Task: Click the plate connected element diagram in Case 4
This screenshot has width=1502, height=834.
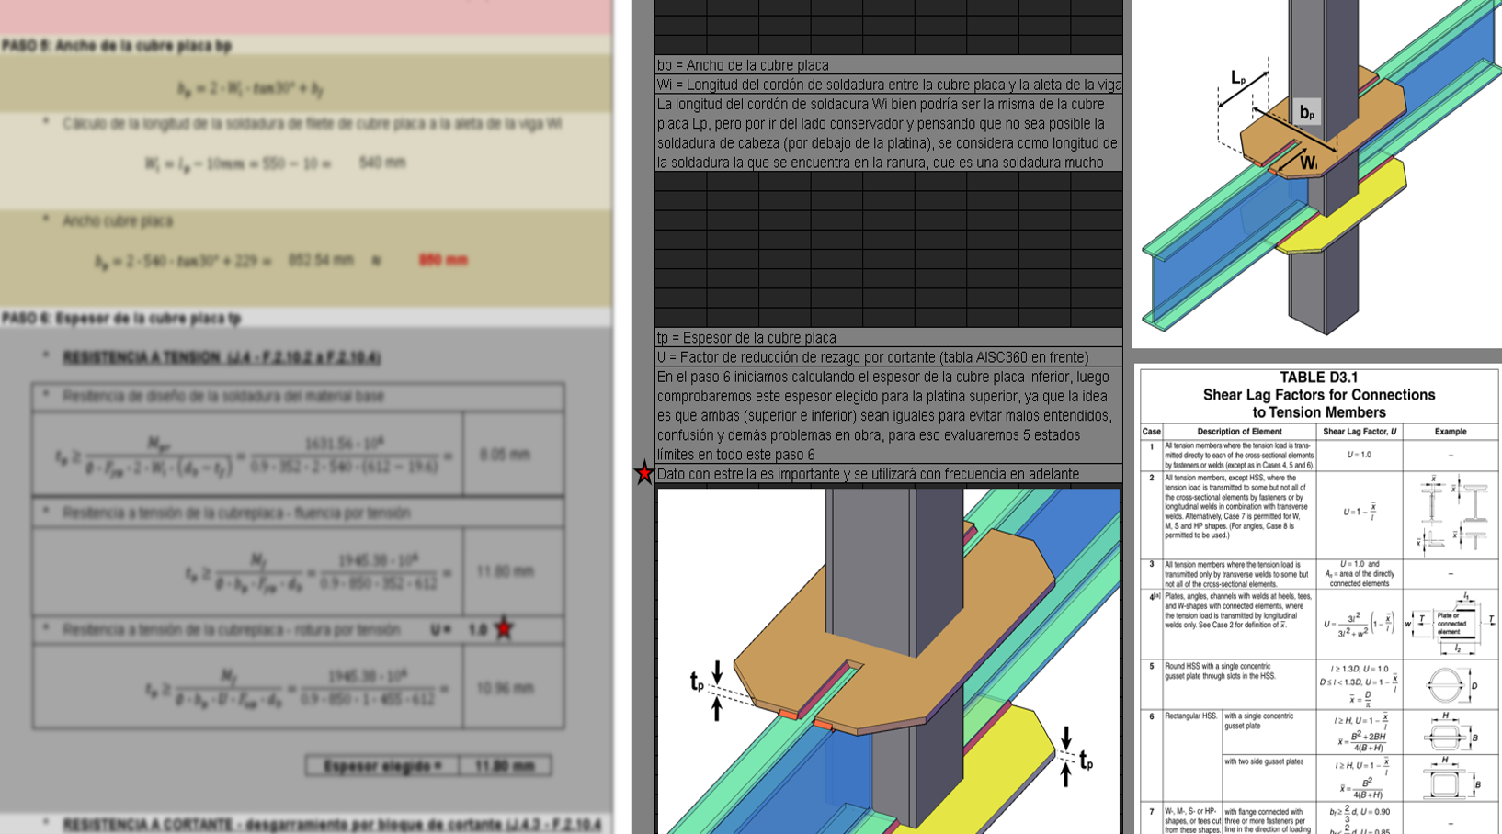Action: point(1451,623)
